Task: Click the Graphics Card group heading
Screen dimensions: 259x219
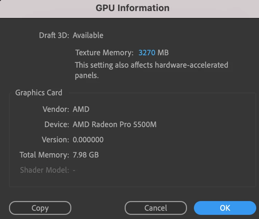Action: pyautogui.click(x=39, y=93)
